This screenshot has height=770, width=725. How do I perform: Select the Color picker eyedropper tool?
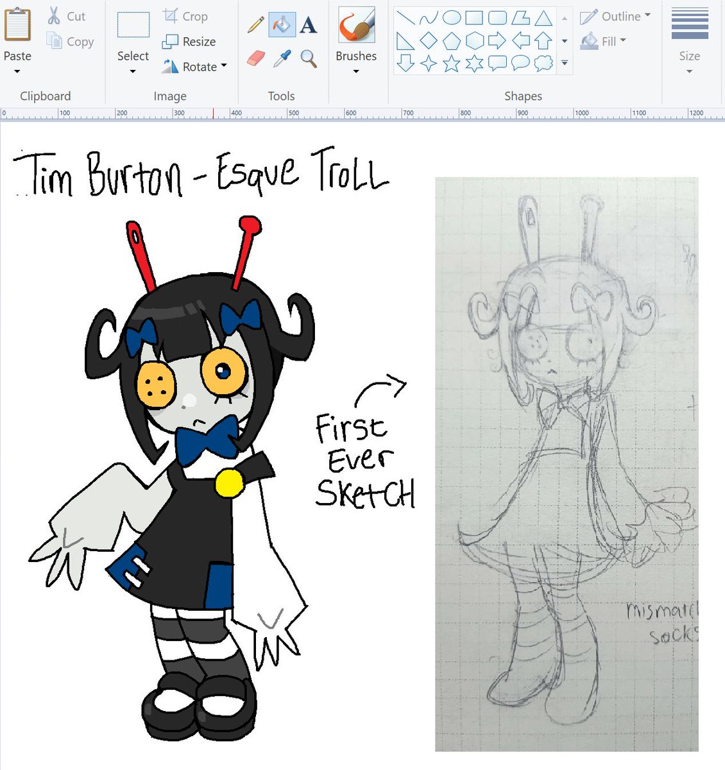pyautogui.click(x=282, y=59)
